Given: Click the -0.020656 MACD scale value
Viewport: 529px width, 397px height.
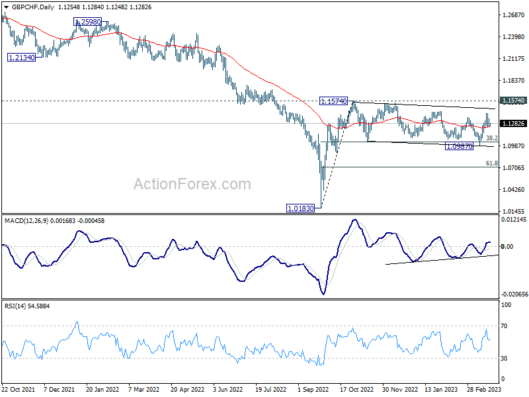Looking at the screenshot, I should (x=514, y=294).
